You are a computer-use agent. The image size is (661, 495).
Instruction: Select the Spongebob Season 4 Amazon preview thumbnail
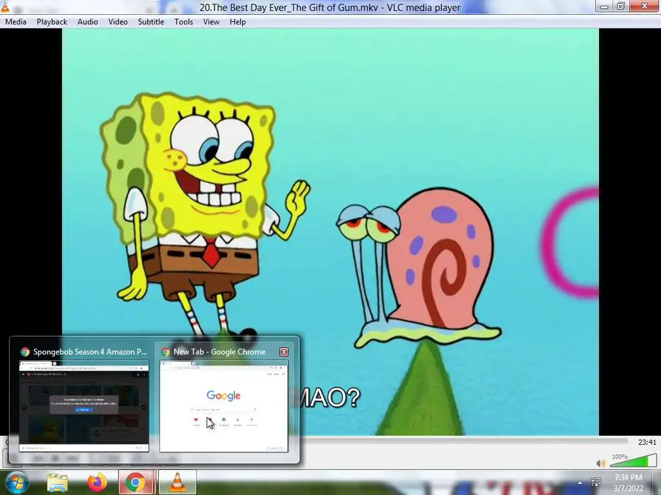coord(84,406)
